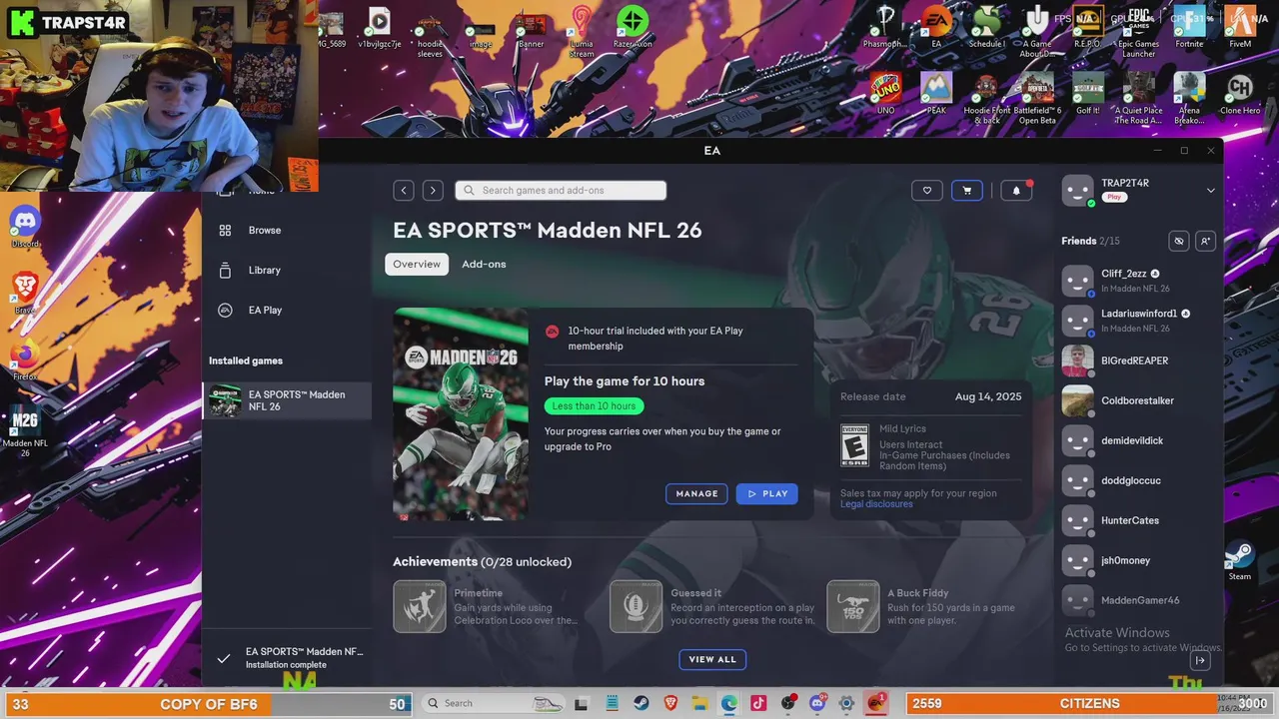Select friend doddgloccuc
Viewport: 1279px width, 719px height.
click(1138, 480)
